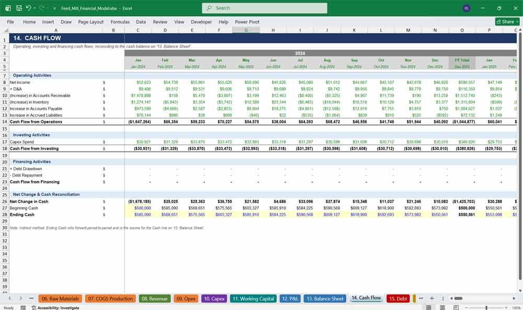523x310 pixels.
Task: Select the 14. Cash Flow sheet tab
Action: pos(366,298)
